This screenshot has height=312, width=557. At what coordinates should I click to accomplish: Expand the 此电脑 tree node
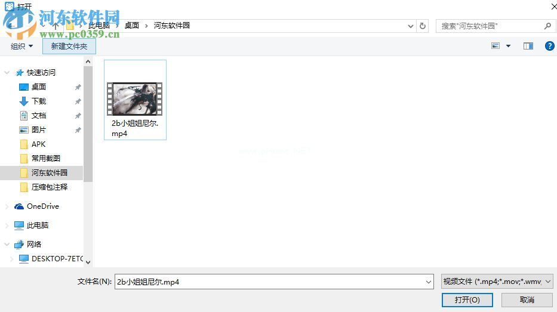(7, 225)
